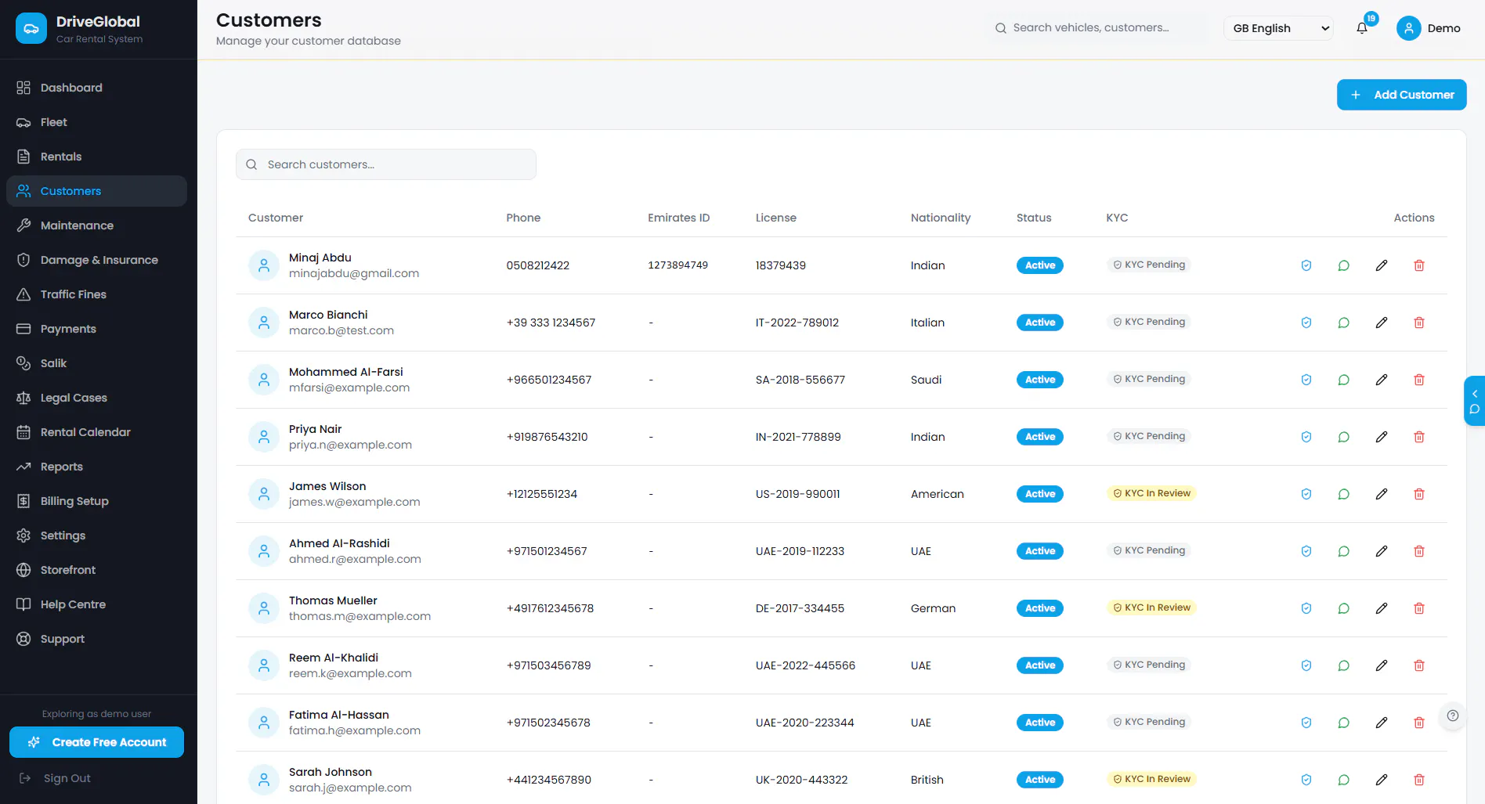The height and width of the screenshot is (804, 1485).
Task: Open KYC shield icon for Minaj Abdu
Action: pyautogui.click(x=1306, y=265)
